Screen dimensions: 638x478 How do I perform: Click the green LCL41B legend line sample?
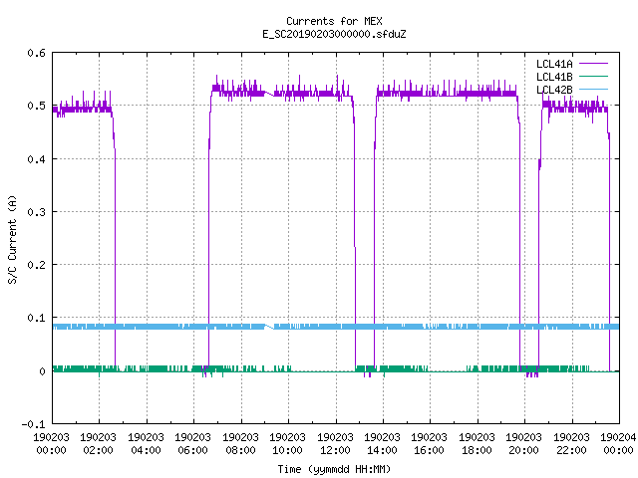coord(593,77)
